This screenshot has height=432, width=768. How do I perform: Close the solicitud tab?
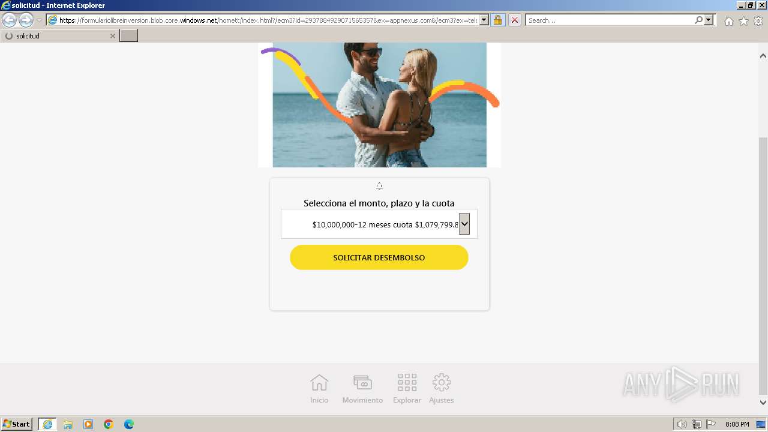coord(112,36)
